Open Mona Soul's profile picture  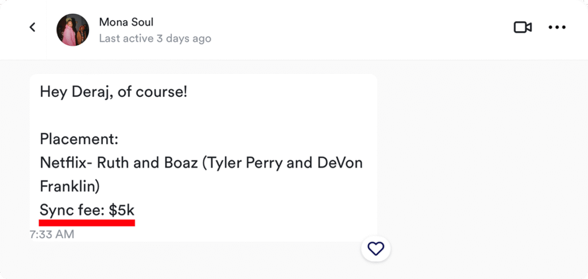[73, 29]
